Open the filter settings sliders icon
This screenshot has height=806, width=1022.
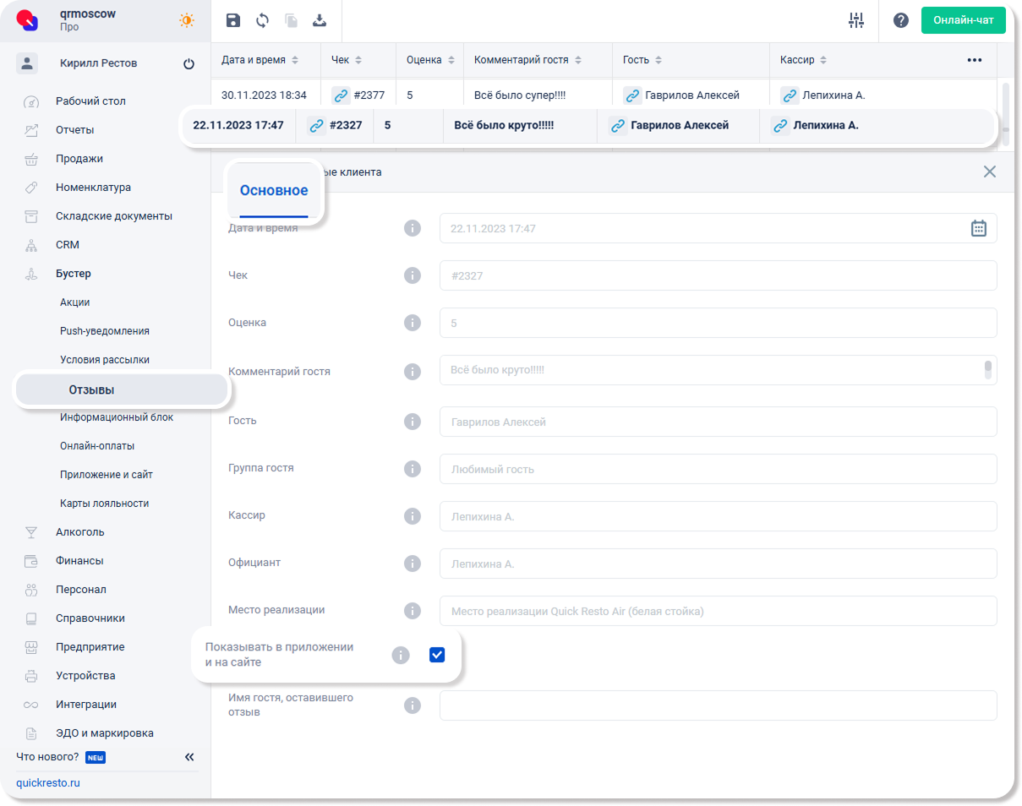(856, 21)
